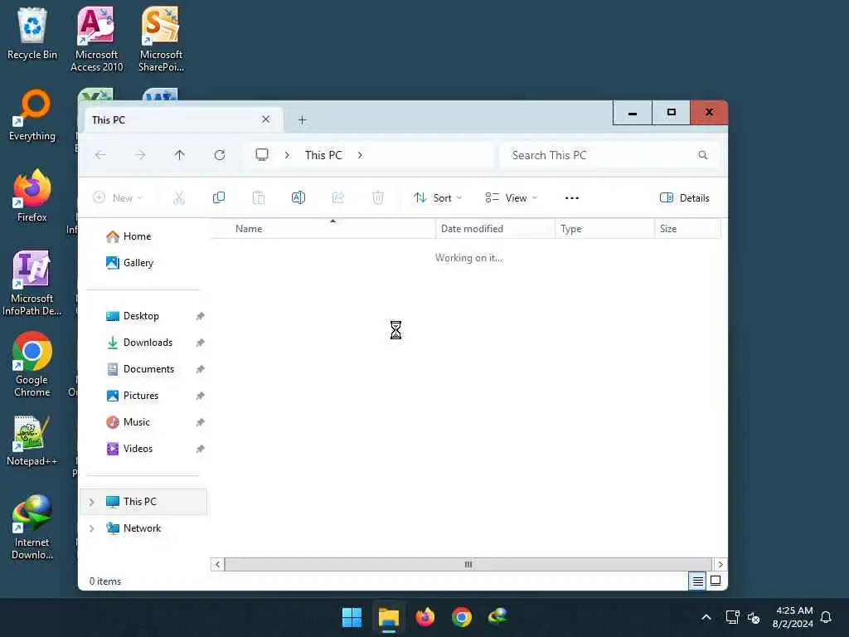Viewport: 849px width, 637px height.
Task: Switch to large thumbnails view icon
Action: [x=716, y=581]
